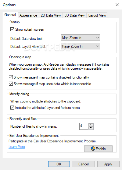Open the Layout View tab
122x170 pixels.
click(97, 15)
